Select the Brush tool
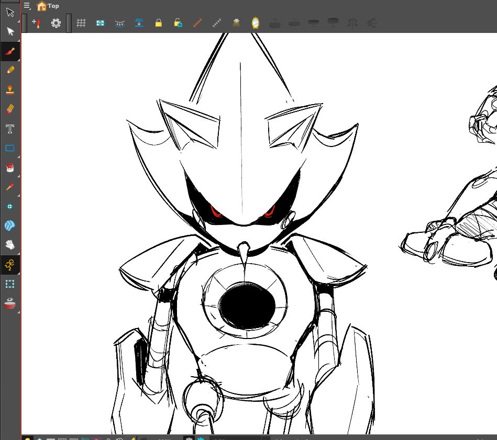 tap(10, 51)
